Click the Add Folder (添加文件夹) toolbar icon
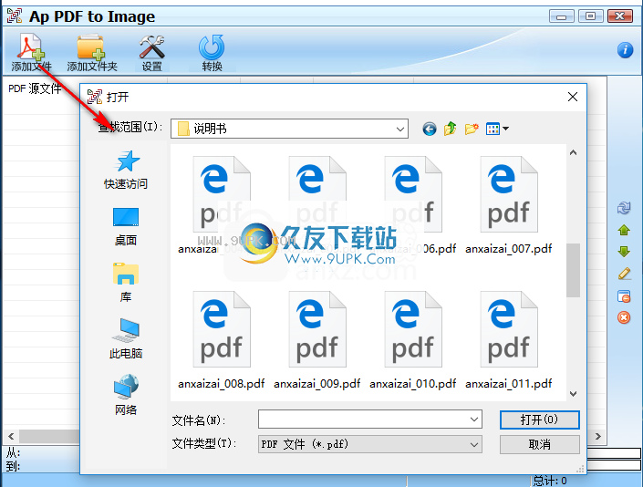The width and height of the screenshot is (643, 487). 92,53
